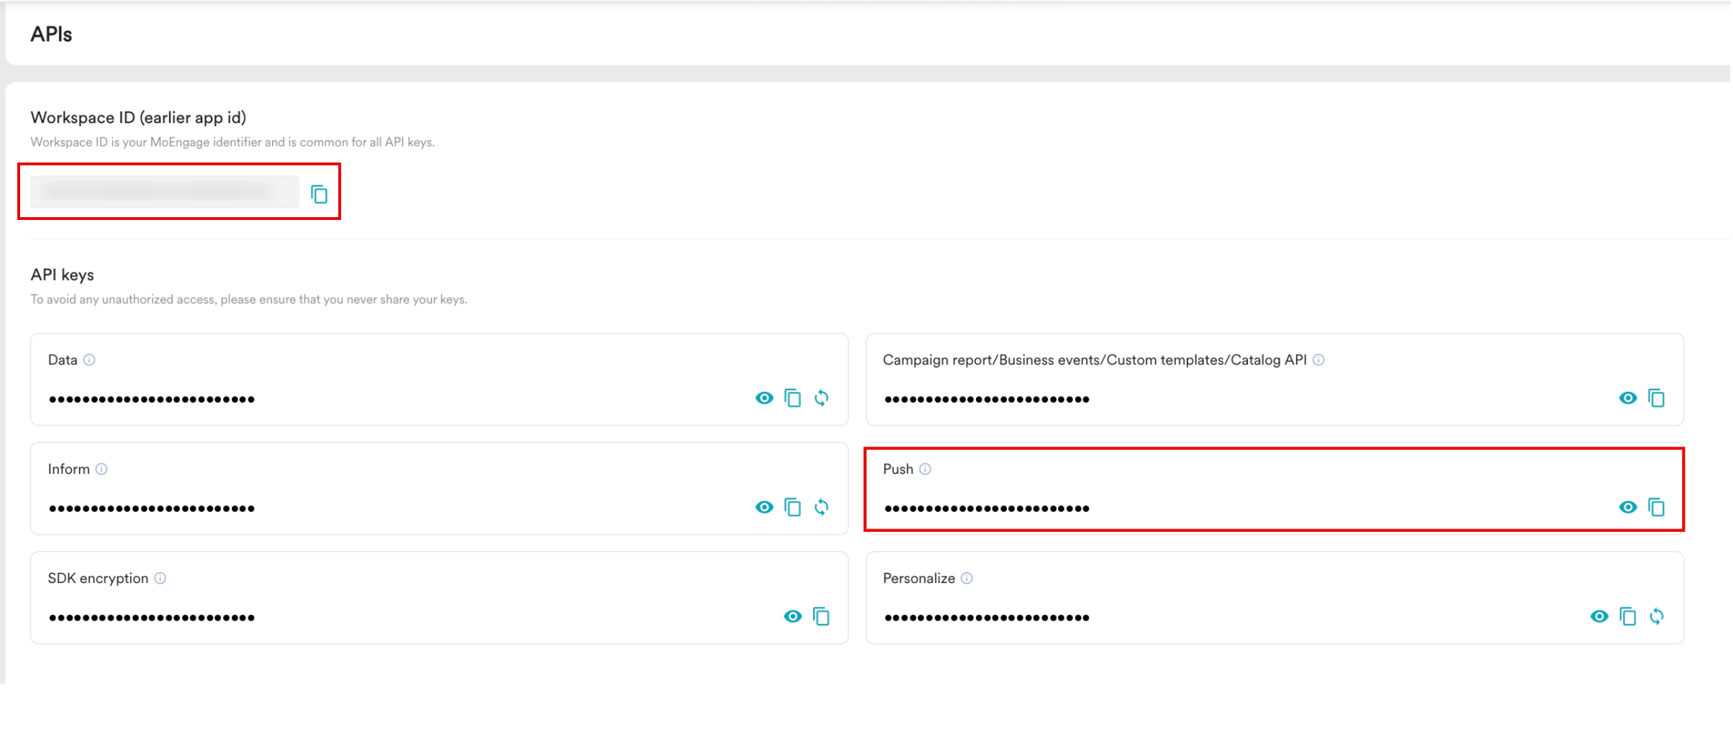
Task: Copy the Push API key
Action: (1656, 508)
